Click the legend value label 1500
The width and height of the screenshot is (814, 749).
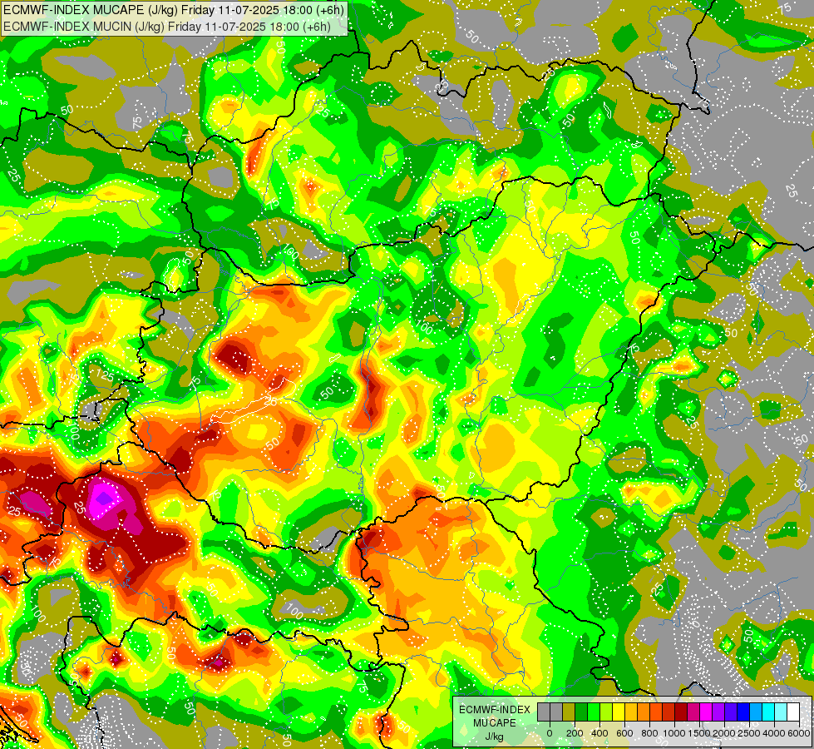point(699,733)
